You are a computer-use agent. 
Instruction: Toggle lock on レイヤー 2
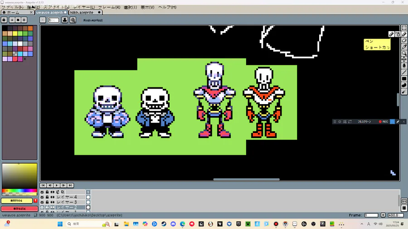tap(47, 207)
